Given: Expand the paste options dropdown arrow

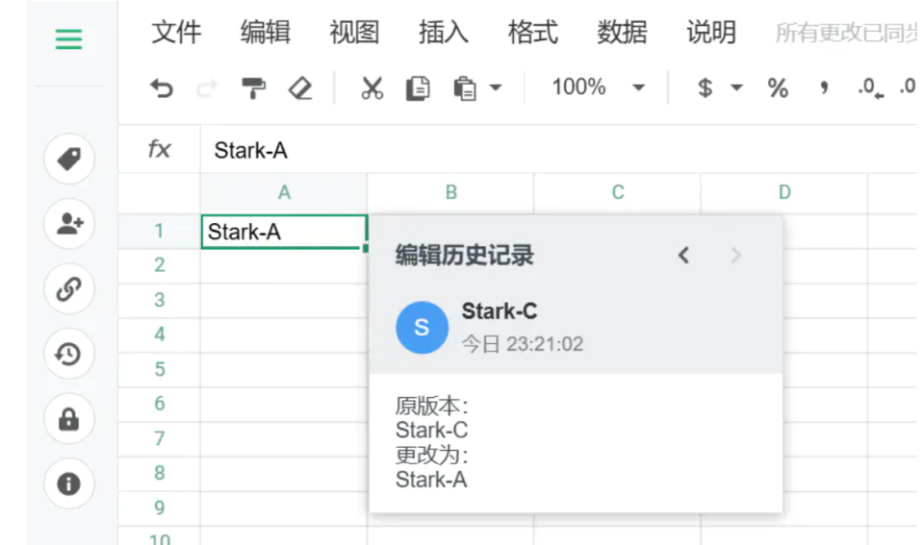Looking at the screenshot, I should (496, 88).
